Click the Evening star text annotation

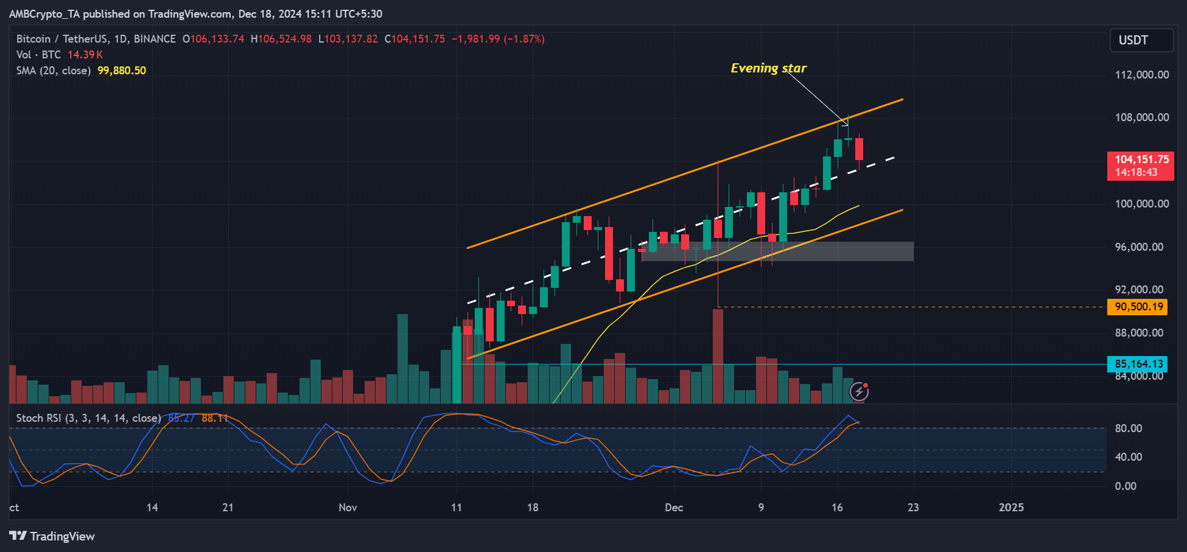[x=768, y=68]
